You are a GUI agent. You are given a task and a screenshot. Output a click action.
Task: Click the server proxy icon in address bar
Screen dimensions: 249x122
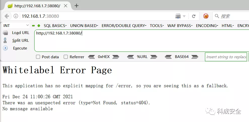tap(178, 16)
